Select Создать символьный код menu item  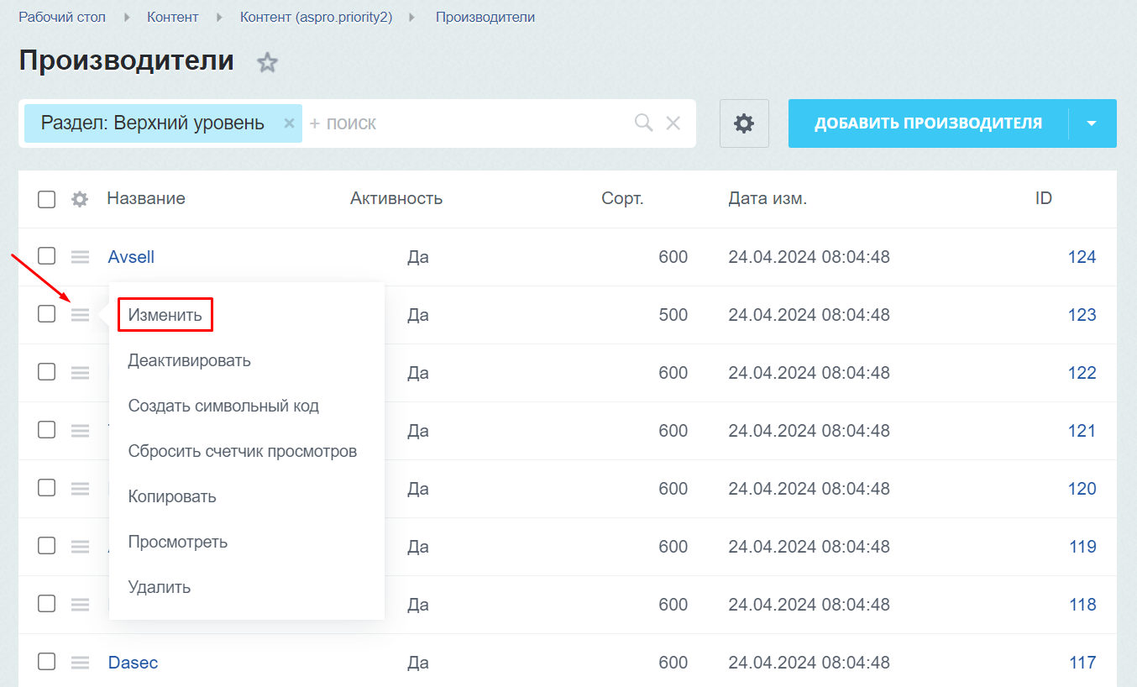coord(223,406)
